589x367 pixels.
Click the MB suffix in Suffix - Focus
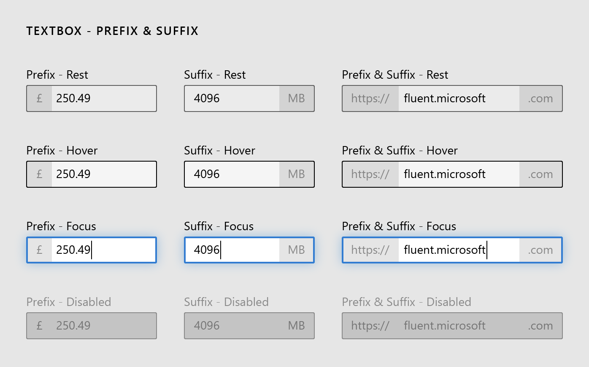(x=297, y=250)
